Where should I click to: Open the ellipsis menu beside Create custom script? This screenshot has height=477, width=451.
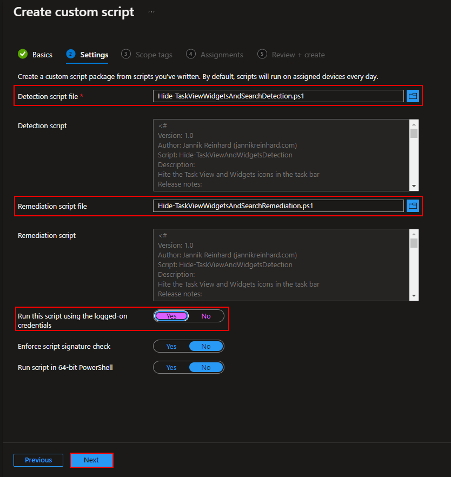pyautogui.click(x=151, y=12)
